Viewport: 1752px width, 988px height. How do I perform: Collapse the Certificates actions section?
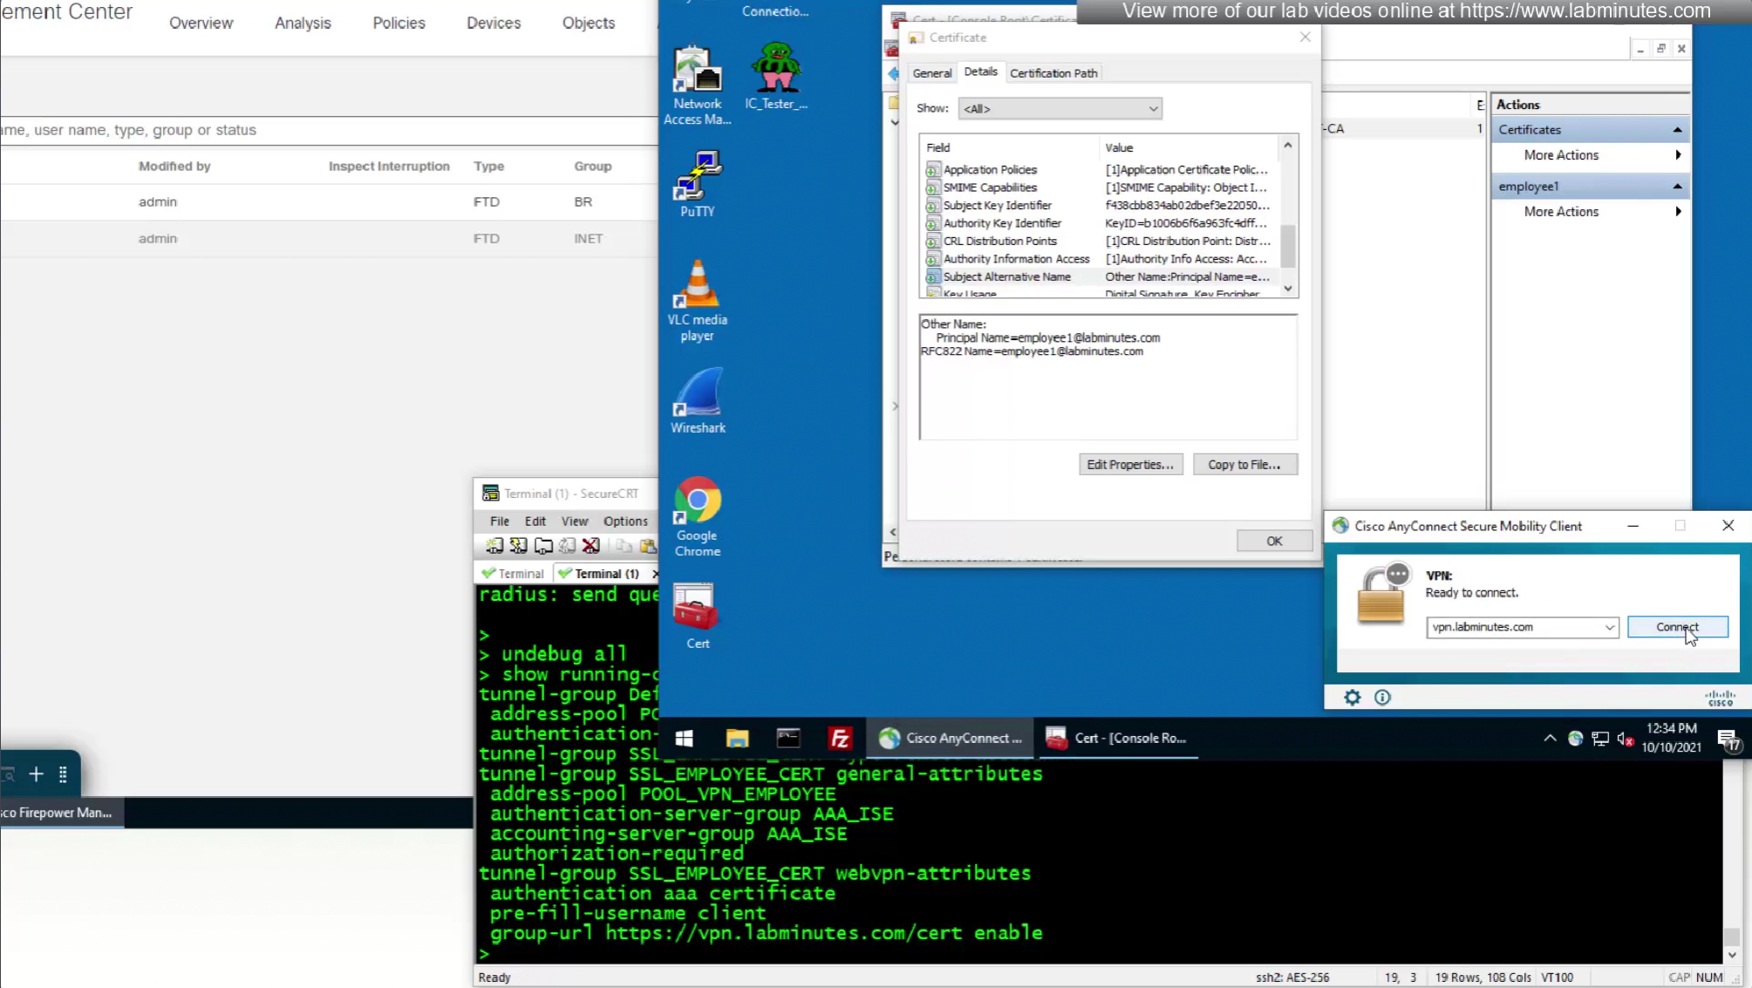pos(1677,130)
